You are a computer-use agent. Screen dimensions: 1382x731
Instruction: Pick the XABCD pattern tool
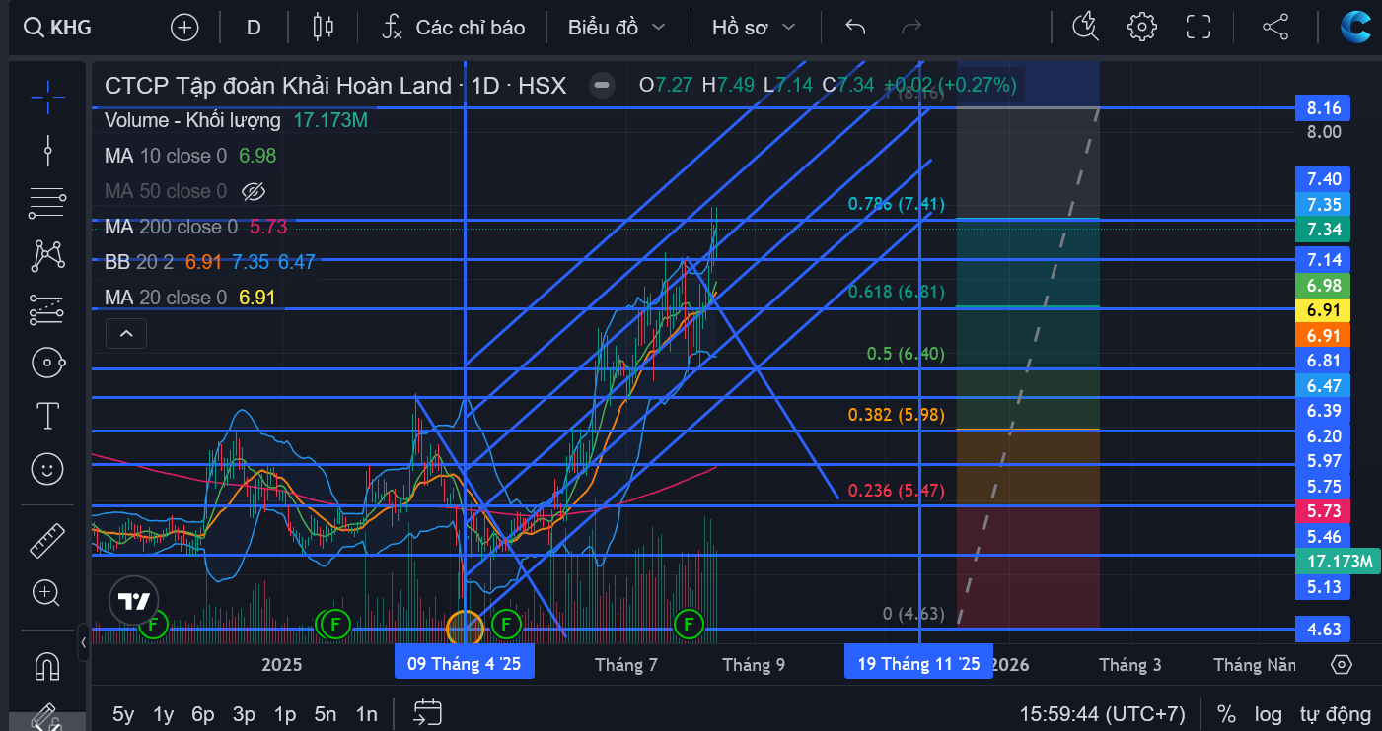tap(47, 256)
